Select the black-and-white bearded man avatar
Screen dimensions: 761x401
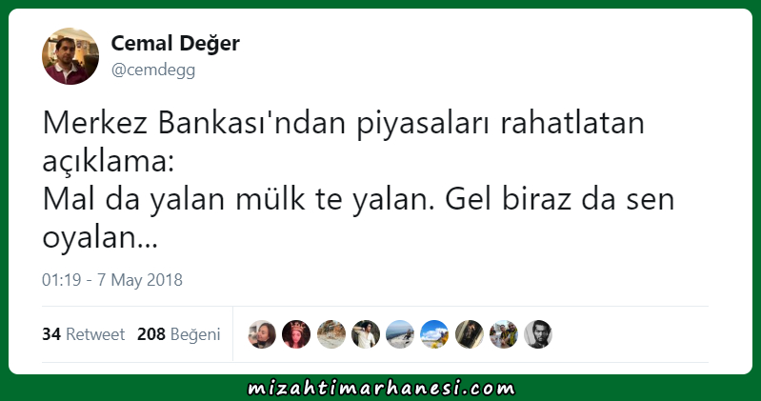pyautogui.click(x=538, y=334)
